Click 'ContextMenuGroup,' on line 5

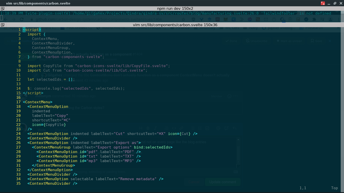coord(51,48)
